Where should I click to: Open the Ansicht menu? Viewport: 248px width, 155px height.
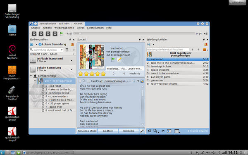tap(47, 28)
